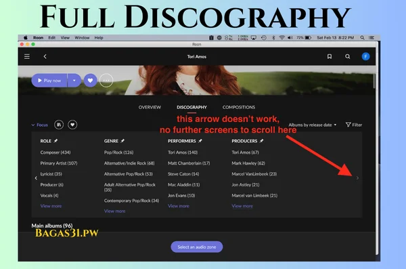Open Spotlight search in menu bar
Screen dimensions: 406x269
coord(362,38)
